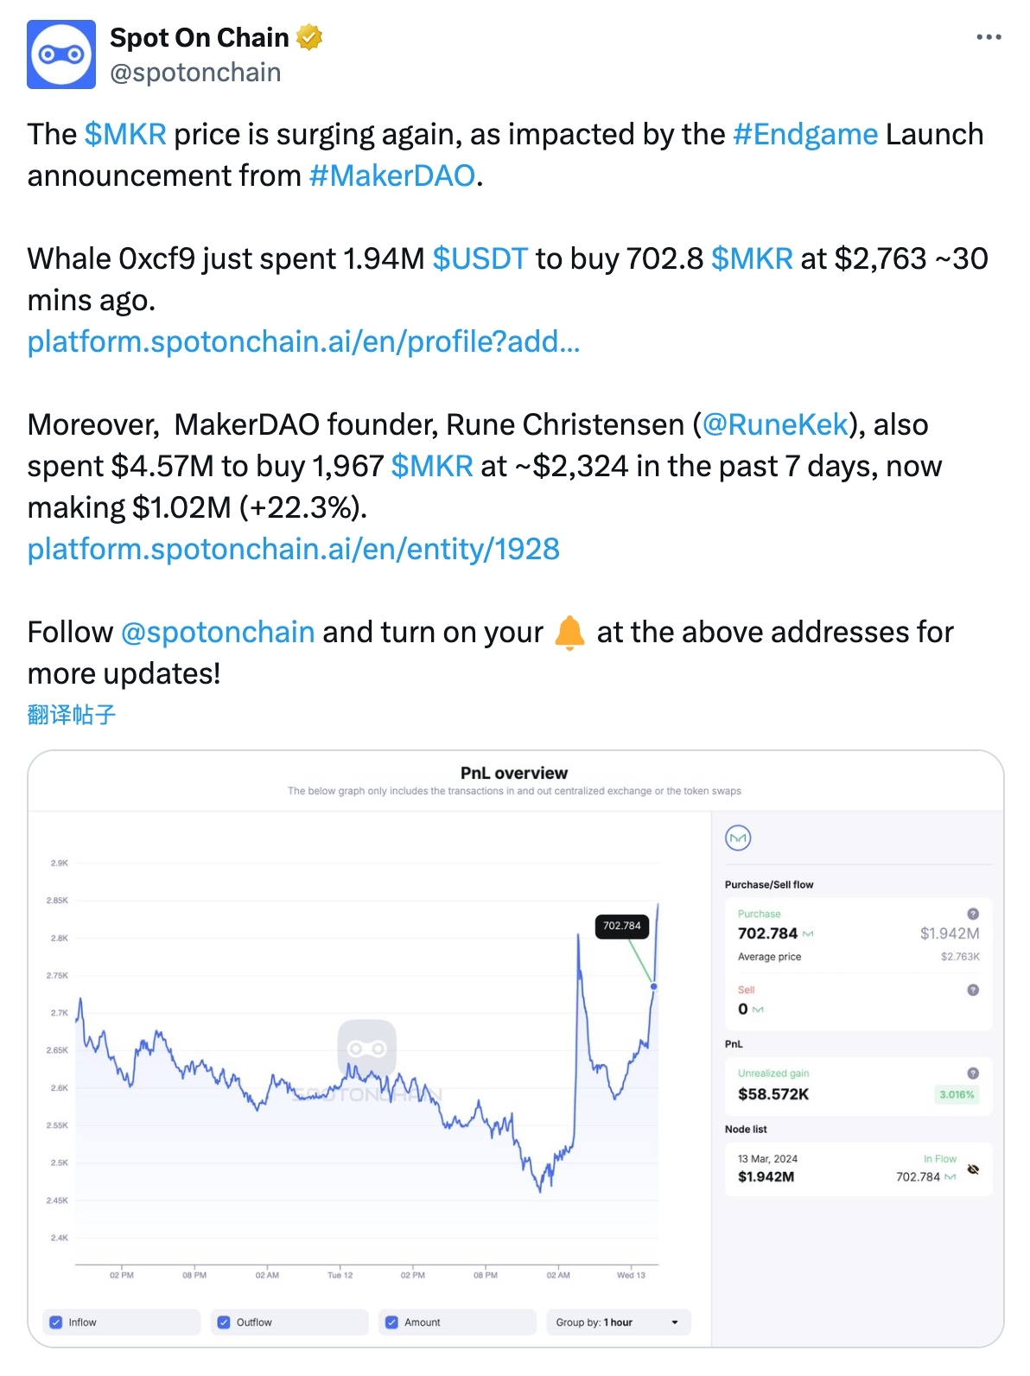The height and width of the screenshot is (1376, 1030).
Task: Click the 翻译帖子 translate post link
Action: click(71, 715)
